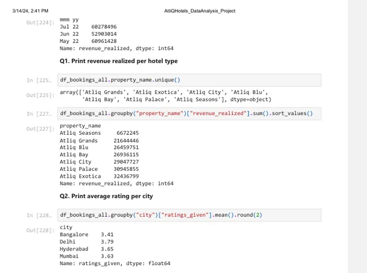Viewport: 367px width, 273px height.
Task: Click the AtliQHotels_DataAnalysis_Project page title
Action: point(200,11)
